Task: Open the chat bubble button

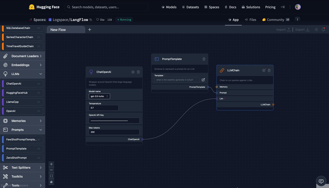Action: [x=321, y=181]
